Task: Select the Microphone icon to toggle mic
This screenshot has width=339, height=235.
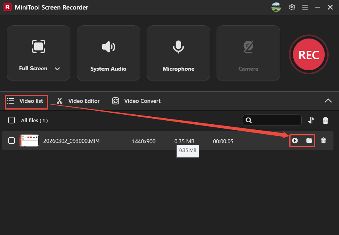Action: pyautogui.click(x=178, y=46)
